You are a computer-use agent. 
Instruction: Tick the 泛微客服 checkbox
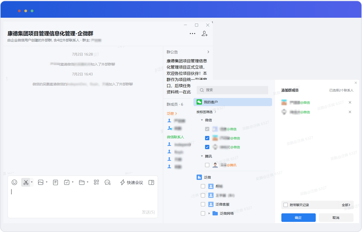(203, 204)
